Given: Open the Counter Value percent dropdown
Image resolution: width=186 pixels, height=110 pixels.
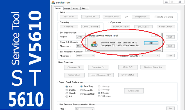Looking at the screenshot, I should click(150, 56).
